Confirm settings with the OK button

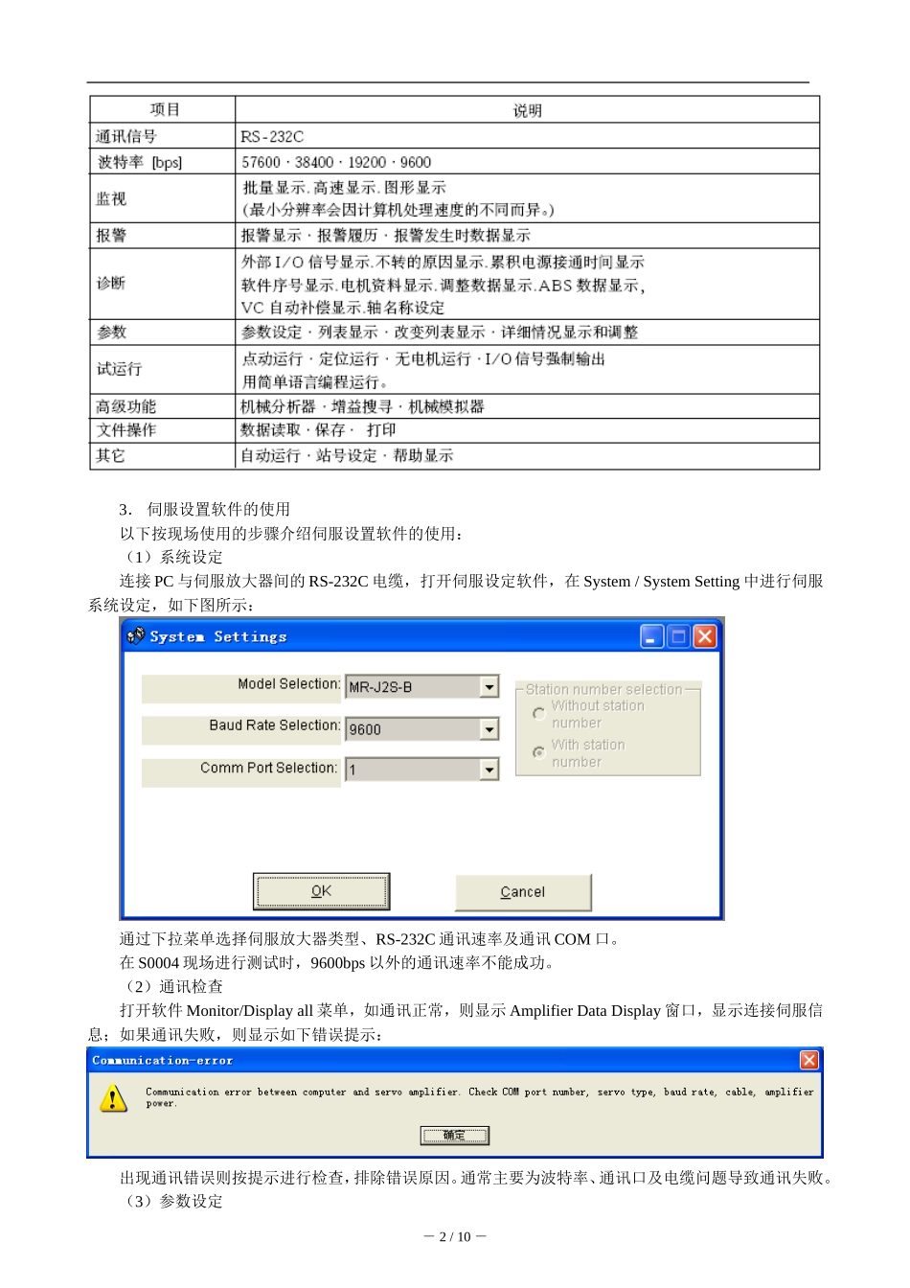(x=322, y=891)
